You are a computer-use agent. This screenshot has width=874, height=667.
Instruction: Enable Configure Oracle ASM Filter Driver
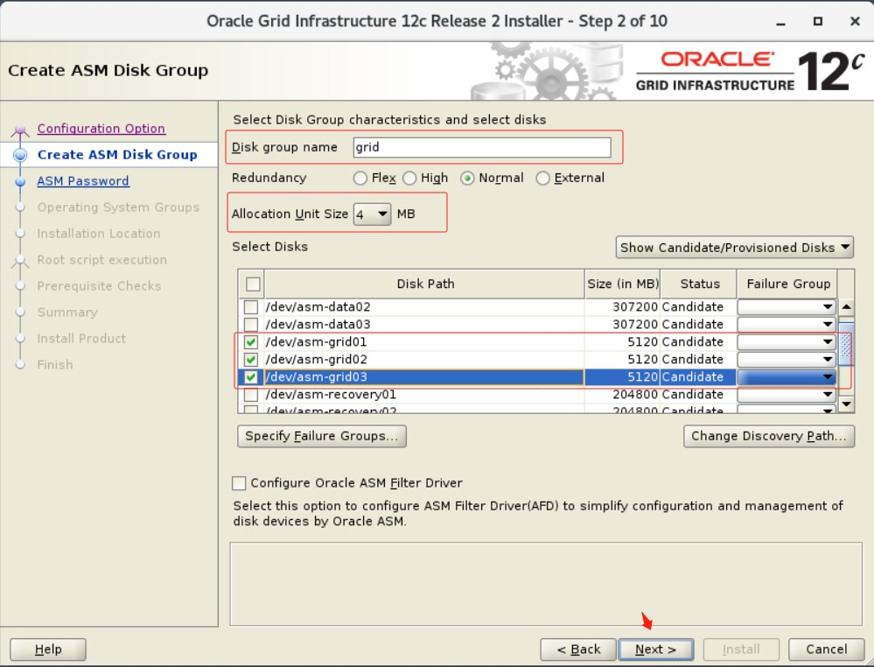click(237, 482)
